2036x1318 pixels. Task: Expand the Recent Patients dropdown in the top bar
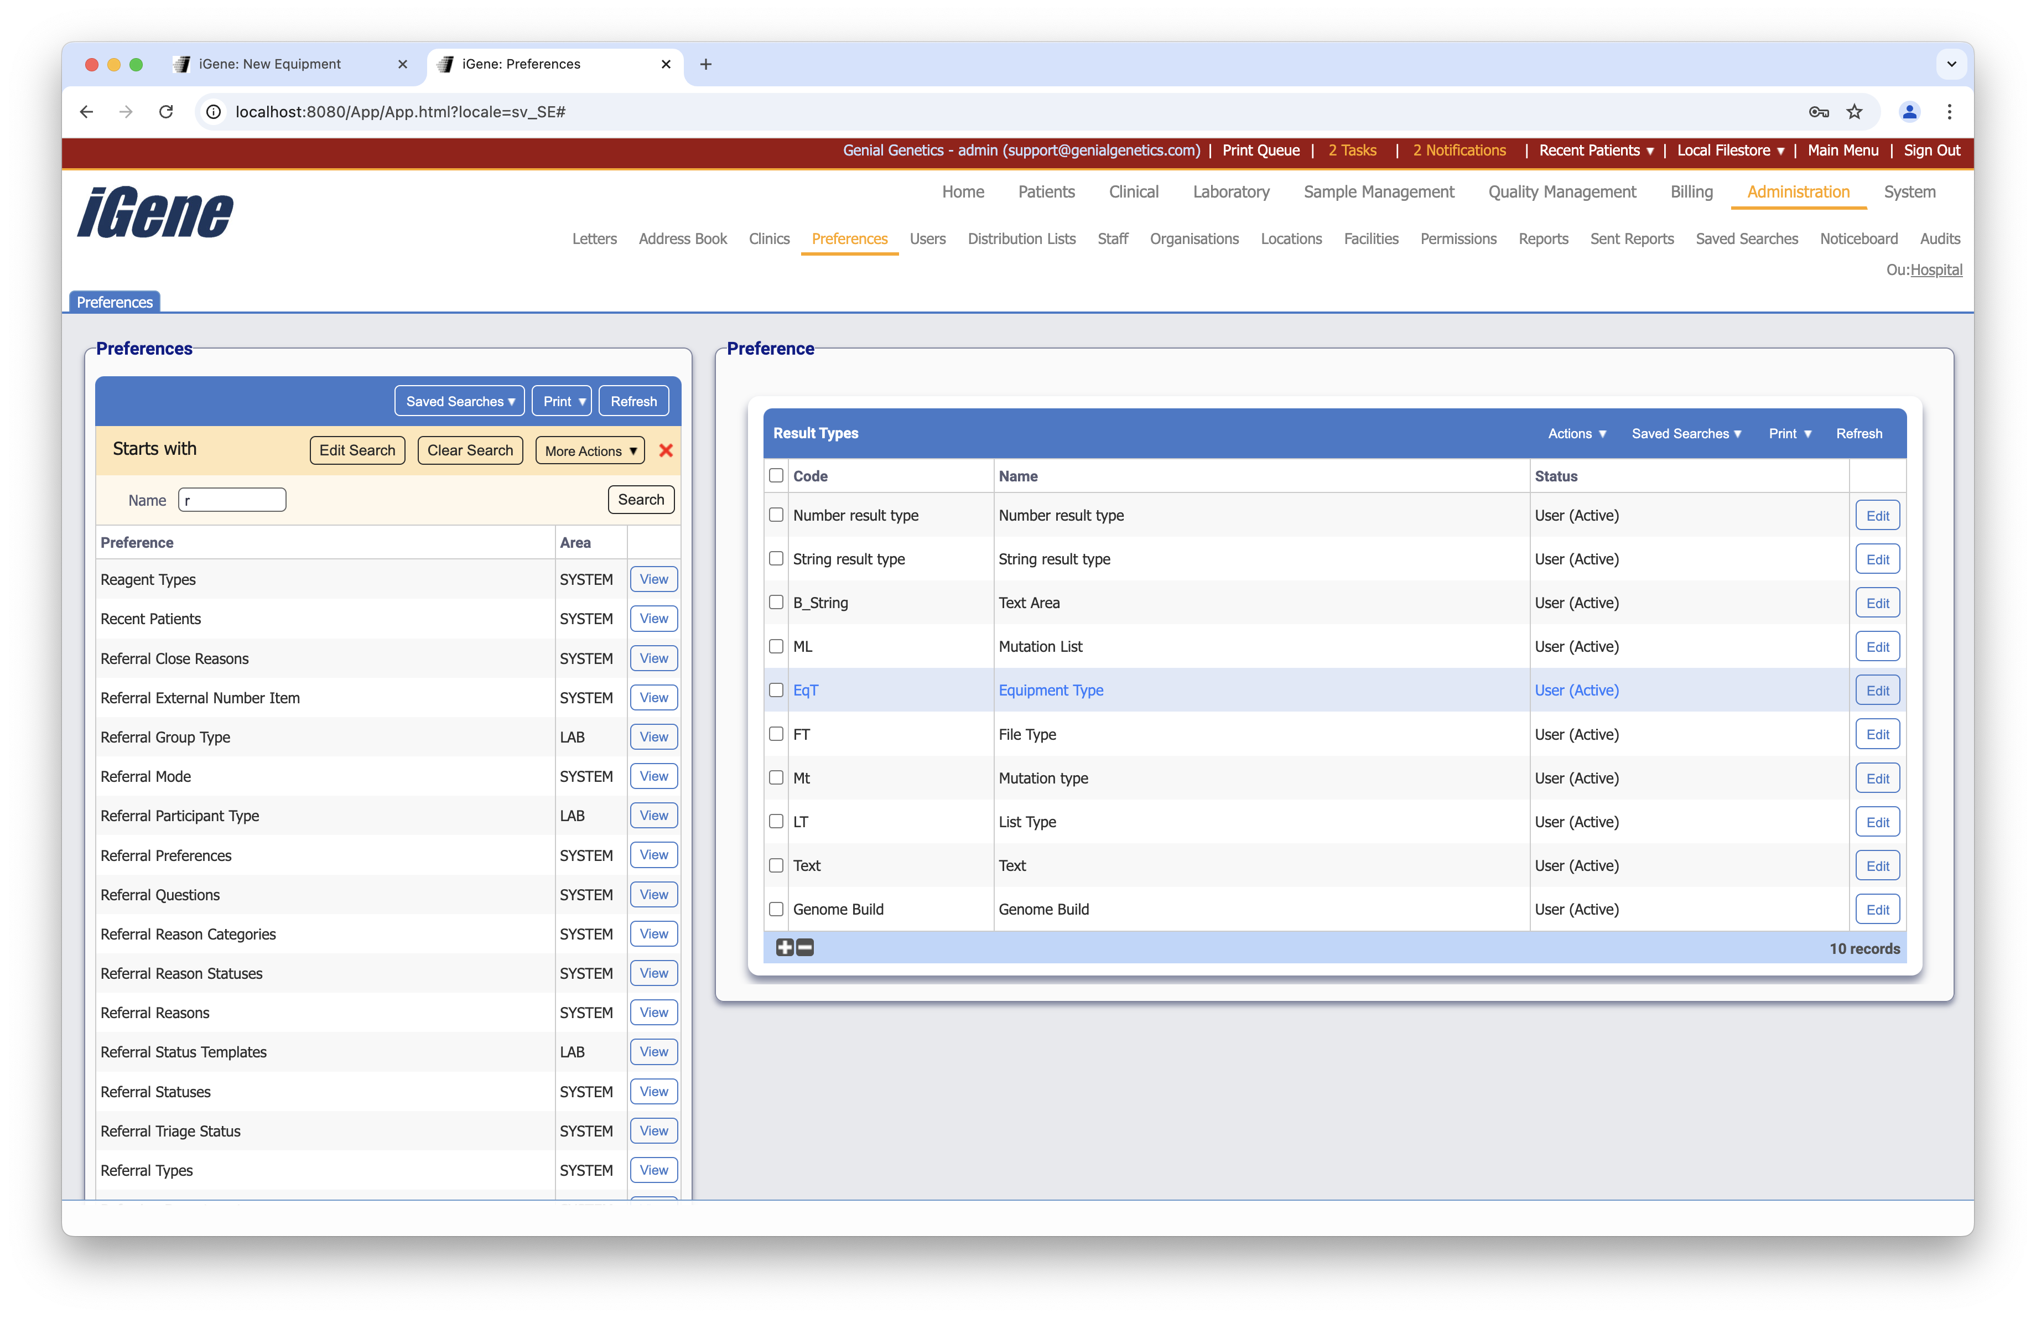pos(1594,151)
